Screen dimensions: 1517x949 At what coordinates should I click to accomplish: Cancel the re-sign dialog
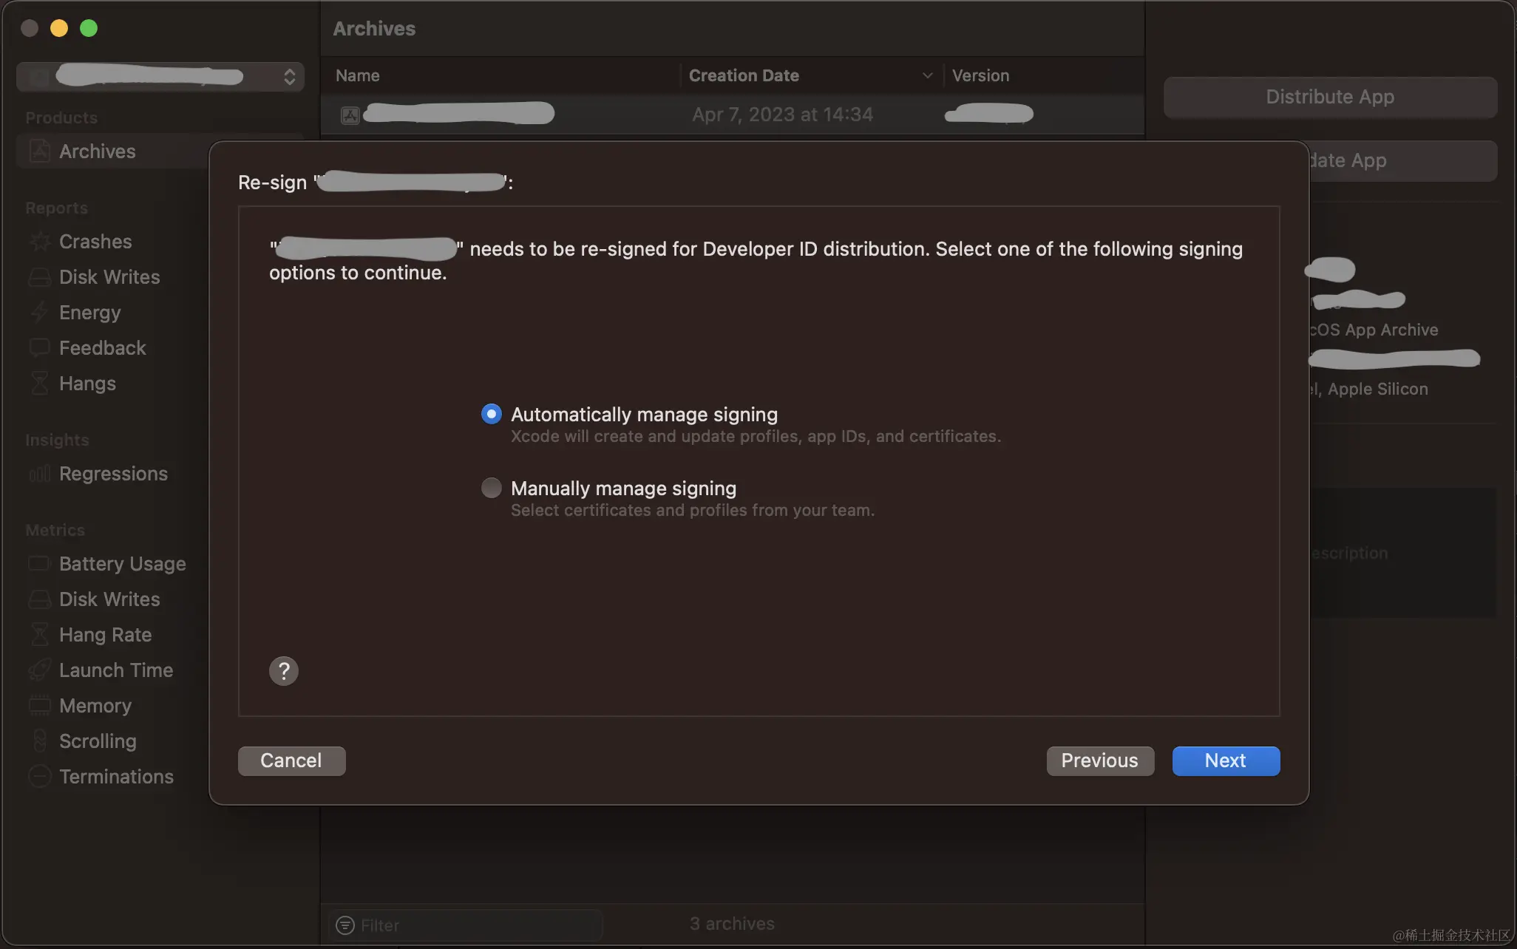pyautogui.click(x=291, y=761)
